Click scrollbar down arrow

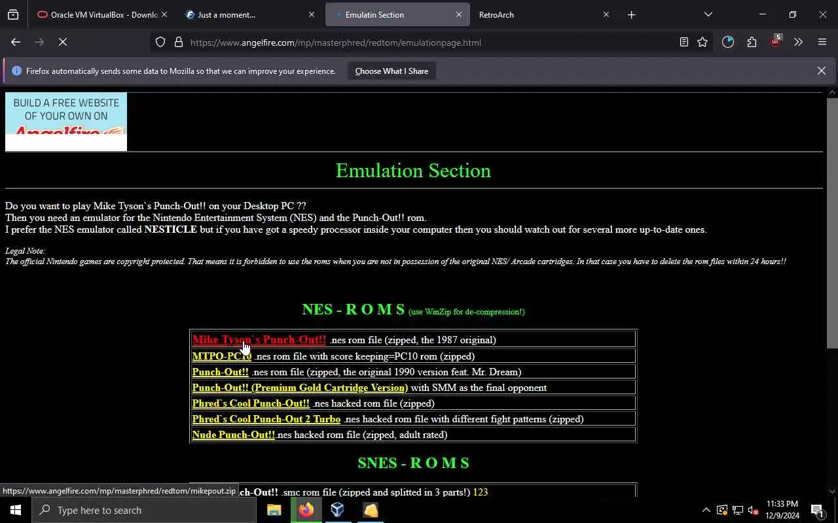832,492
